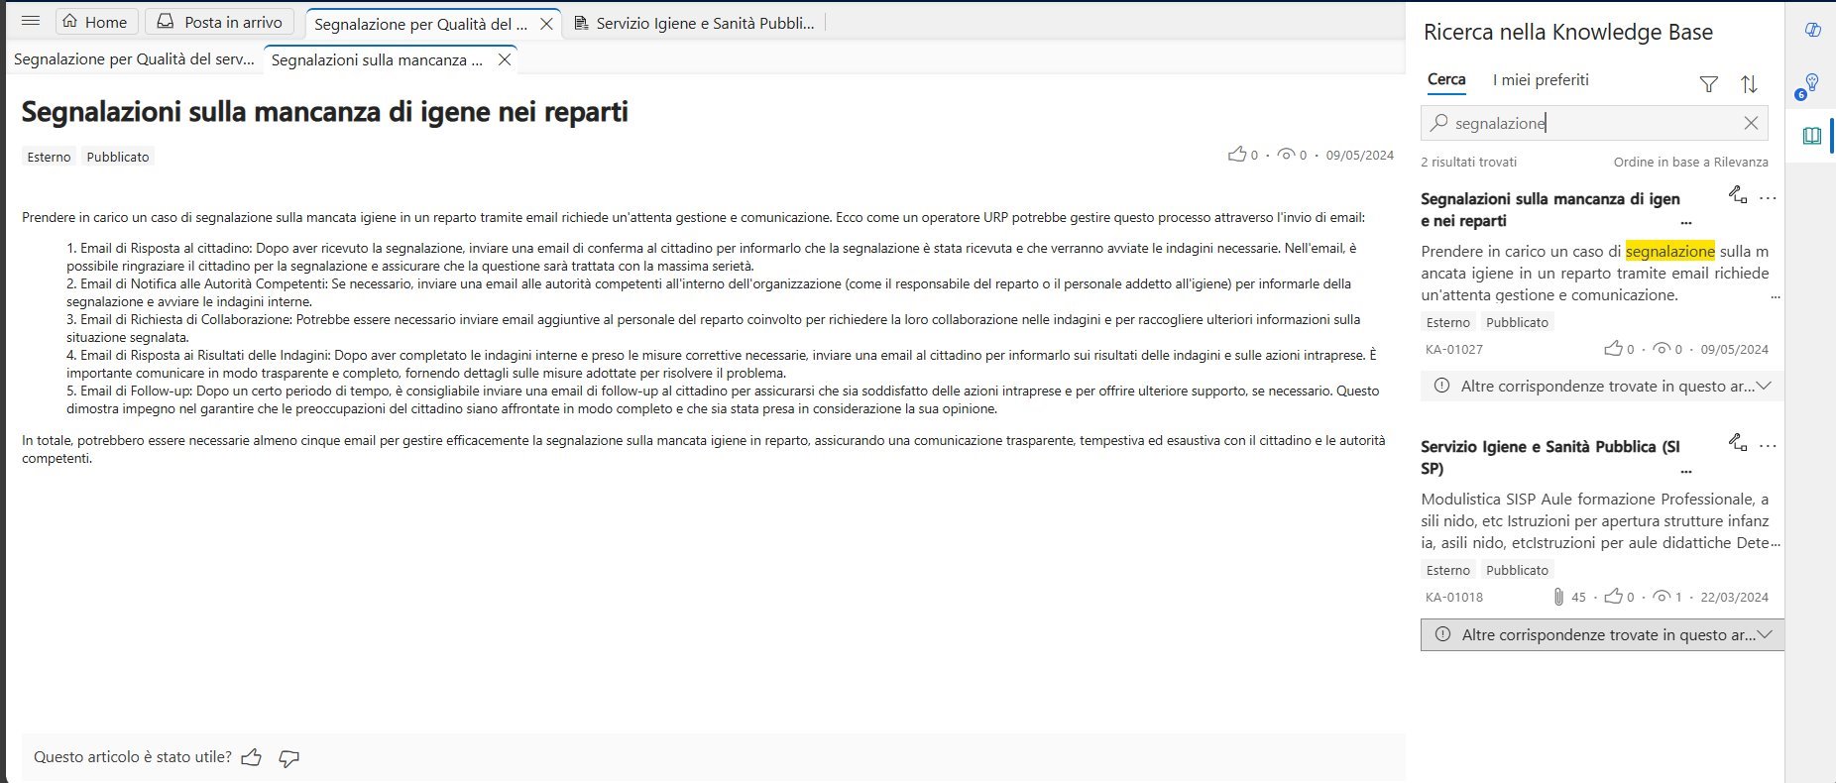The height and width of the screenshot is (783, 1836).
Task: Click the Ricerca nella Knowledge Base heading
Action: coord(1567,32)
